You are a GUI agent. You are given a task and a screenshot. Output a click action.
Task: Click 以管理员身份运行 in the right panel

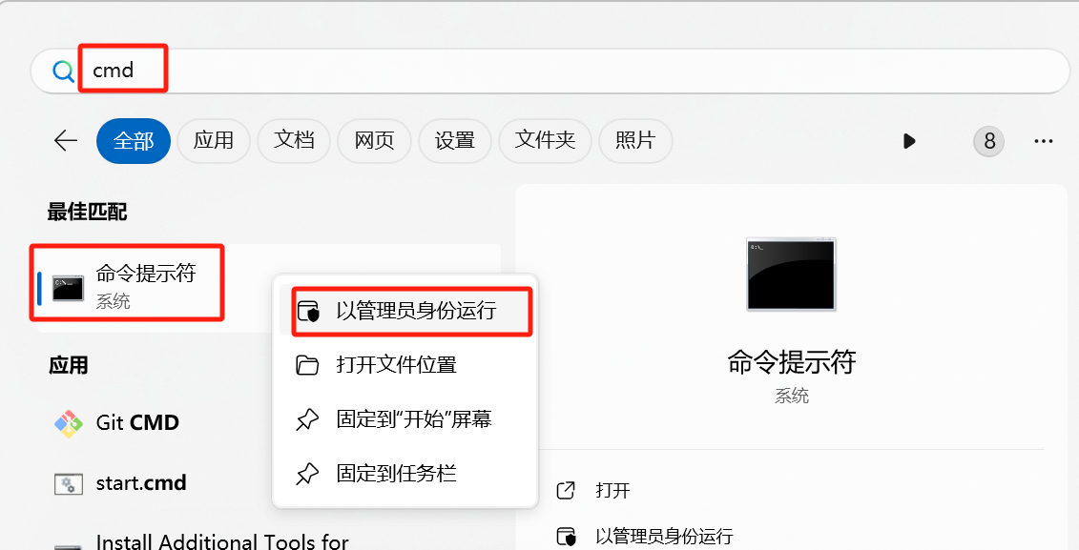pyautogui.click(x=664, y=536)
